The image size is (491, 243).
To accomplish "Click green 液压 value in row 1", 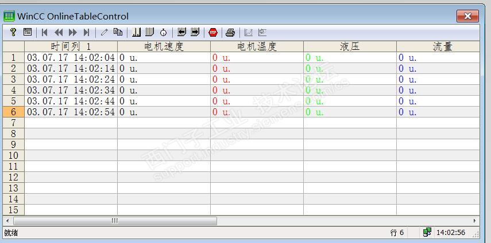I will pyautogui.click(x=315, y=58).
